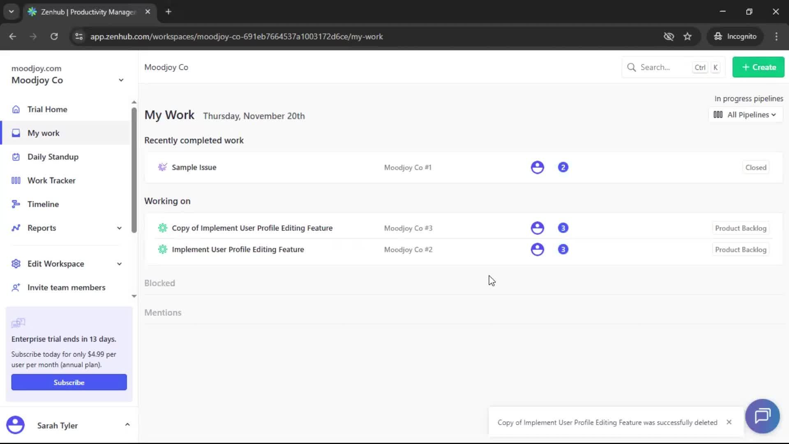This screenshot has height=444, width=789.
Task: Click the Edit Workspace gear icon
Action: click(16, 264)
